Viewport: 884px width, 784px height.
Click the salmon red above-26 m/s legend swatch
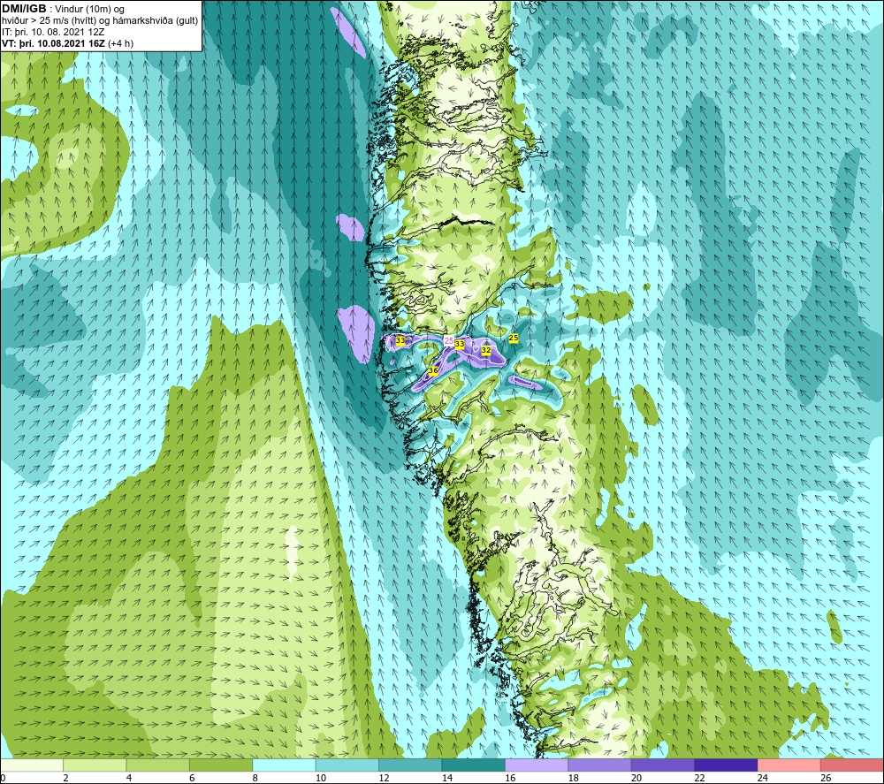pyautogui.click(x=852, y=765)
